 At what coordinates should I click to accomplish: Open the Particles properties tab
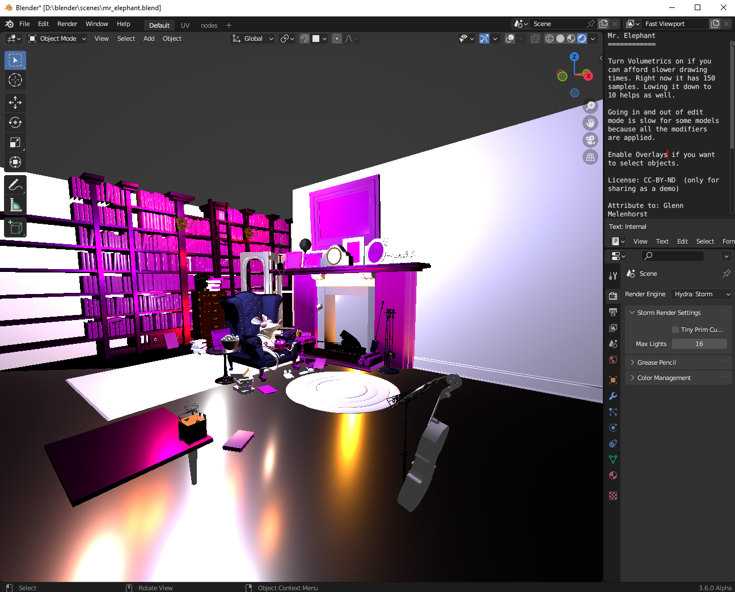click(613, 412)
